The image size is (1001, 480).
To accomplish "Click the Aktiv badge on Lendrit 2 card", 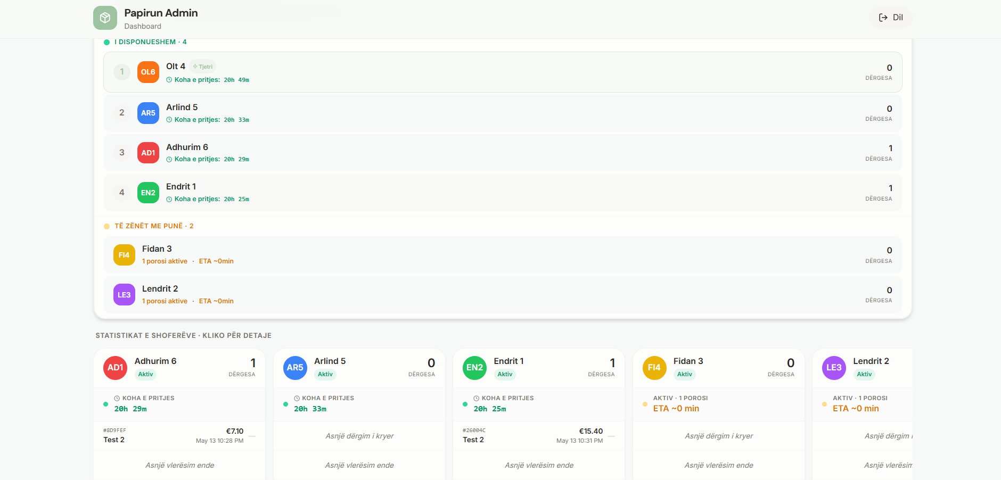I will point(865,374).
